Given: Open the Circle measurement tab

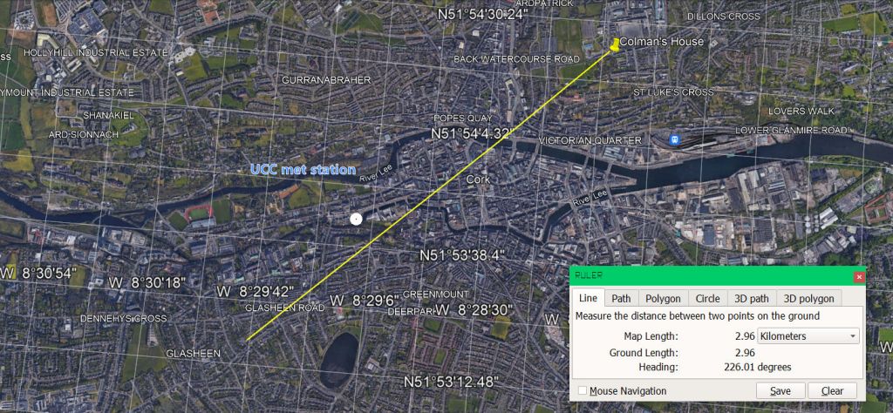Looking at the screenshot, I should click(x=707, y=299).
